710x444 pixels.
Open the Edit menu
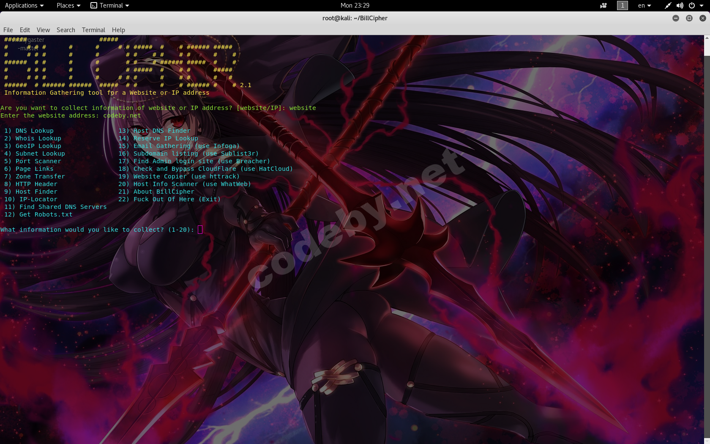pyautogui.click(x=25, y=30)
